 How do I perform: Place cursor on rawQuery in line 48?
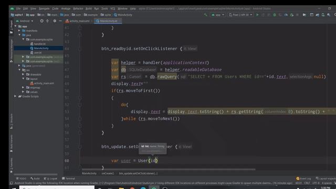[167, 77]
